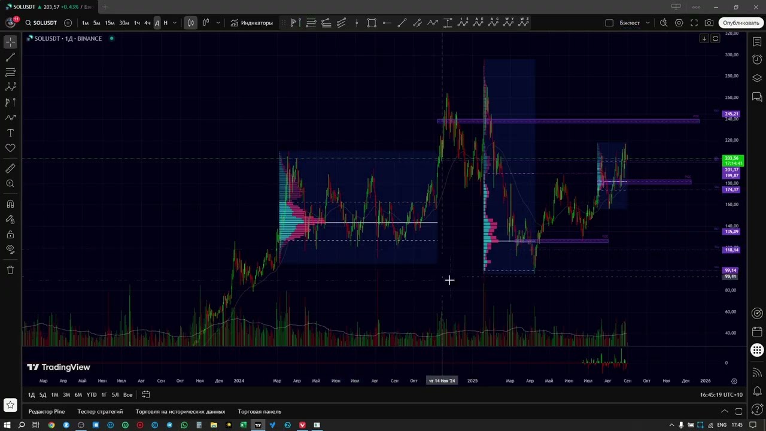
Task: Open the favorites star toolbar button
Action: (x=10, y=405)
